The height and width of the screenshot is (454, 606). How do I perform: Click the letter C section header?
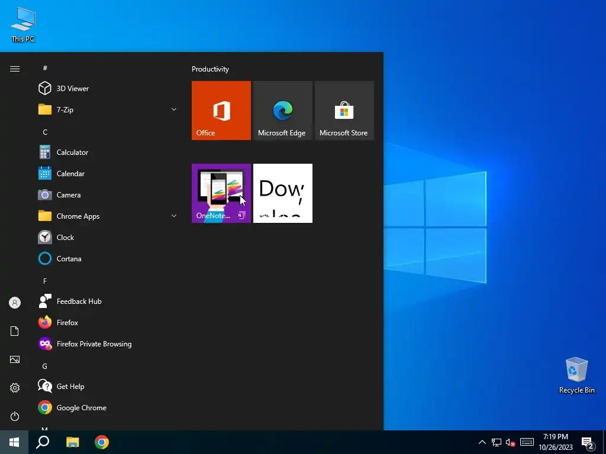tap(45, 132)
